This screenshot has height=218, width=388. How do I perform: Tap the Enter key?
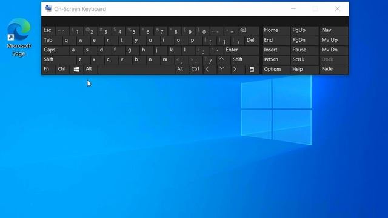[241, 50]
